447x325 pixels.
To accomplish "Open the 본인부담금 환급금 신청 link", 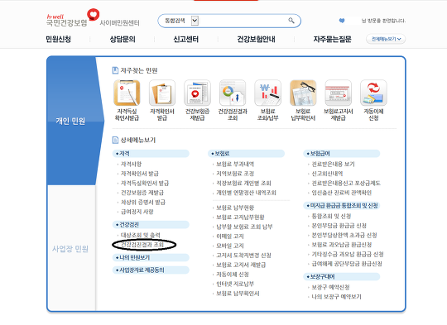I will click(339, 226).
